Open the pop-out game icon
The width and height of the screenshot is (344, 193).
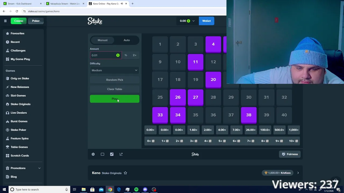[121, 154]
